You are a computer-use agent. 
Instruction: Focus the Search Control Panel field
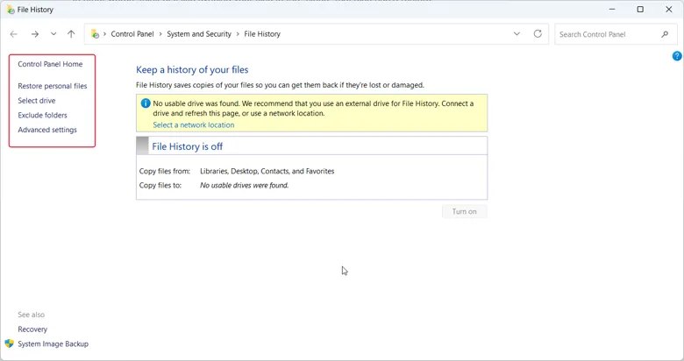(x=616, y=34)
